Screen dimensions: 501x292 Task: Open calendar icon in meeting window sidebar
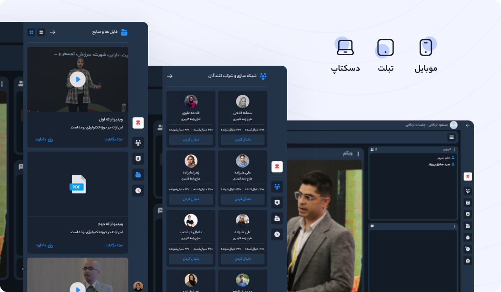point(468,203)
